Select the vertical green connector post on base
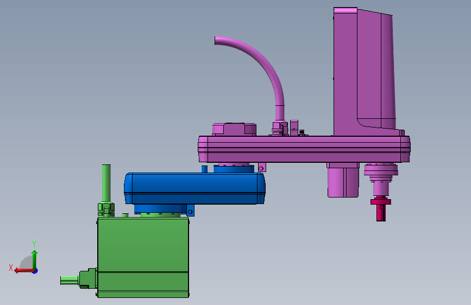471x305 pixels. click(x=106, y=183)
